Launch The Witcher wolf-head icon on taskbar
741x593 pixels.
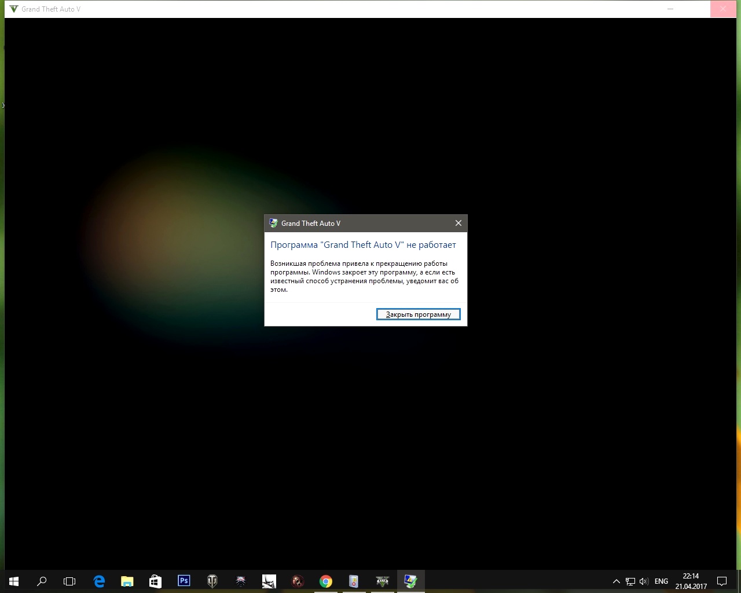click(x=241, y=581)
